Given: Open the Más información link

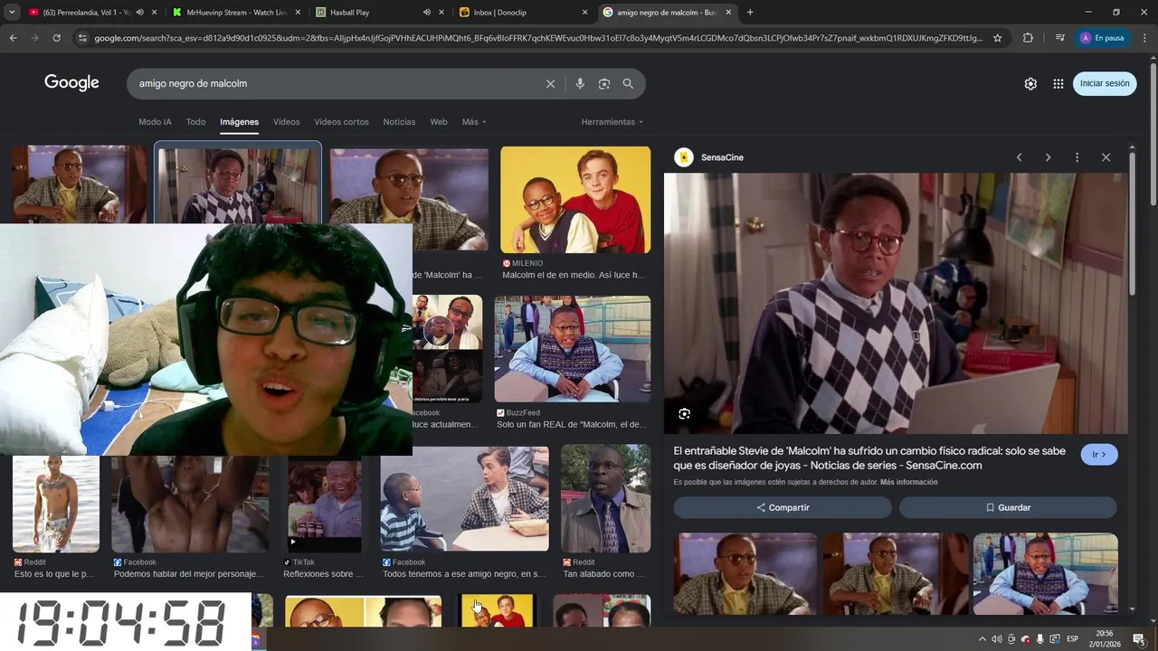Looking at the screenshot, I should click(908, 482).
